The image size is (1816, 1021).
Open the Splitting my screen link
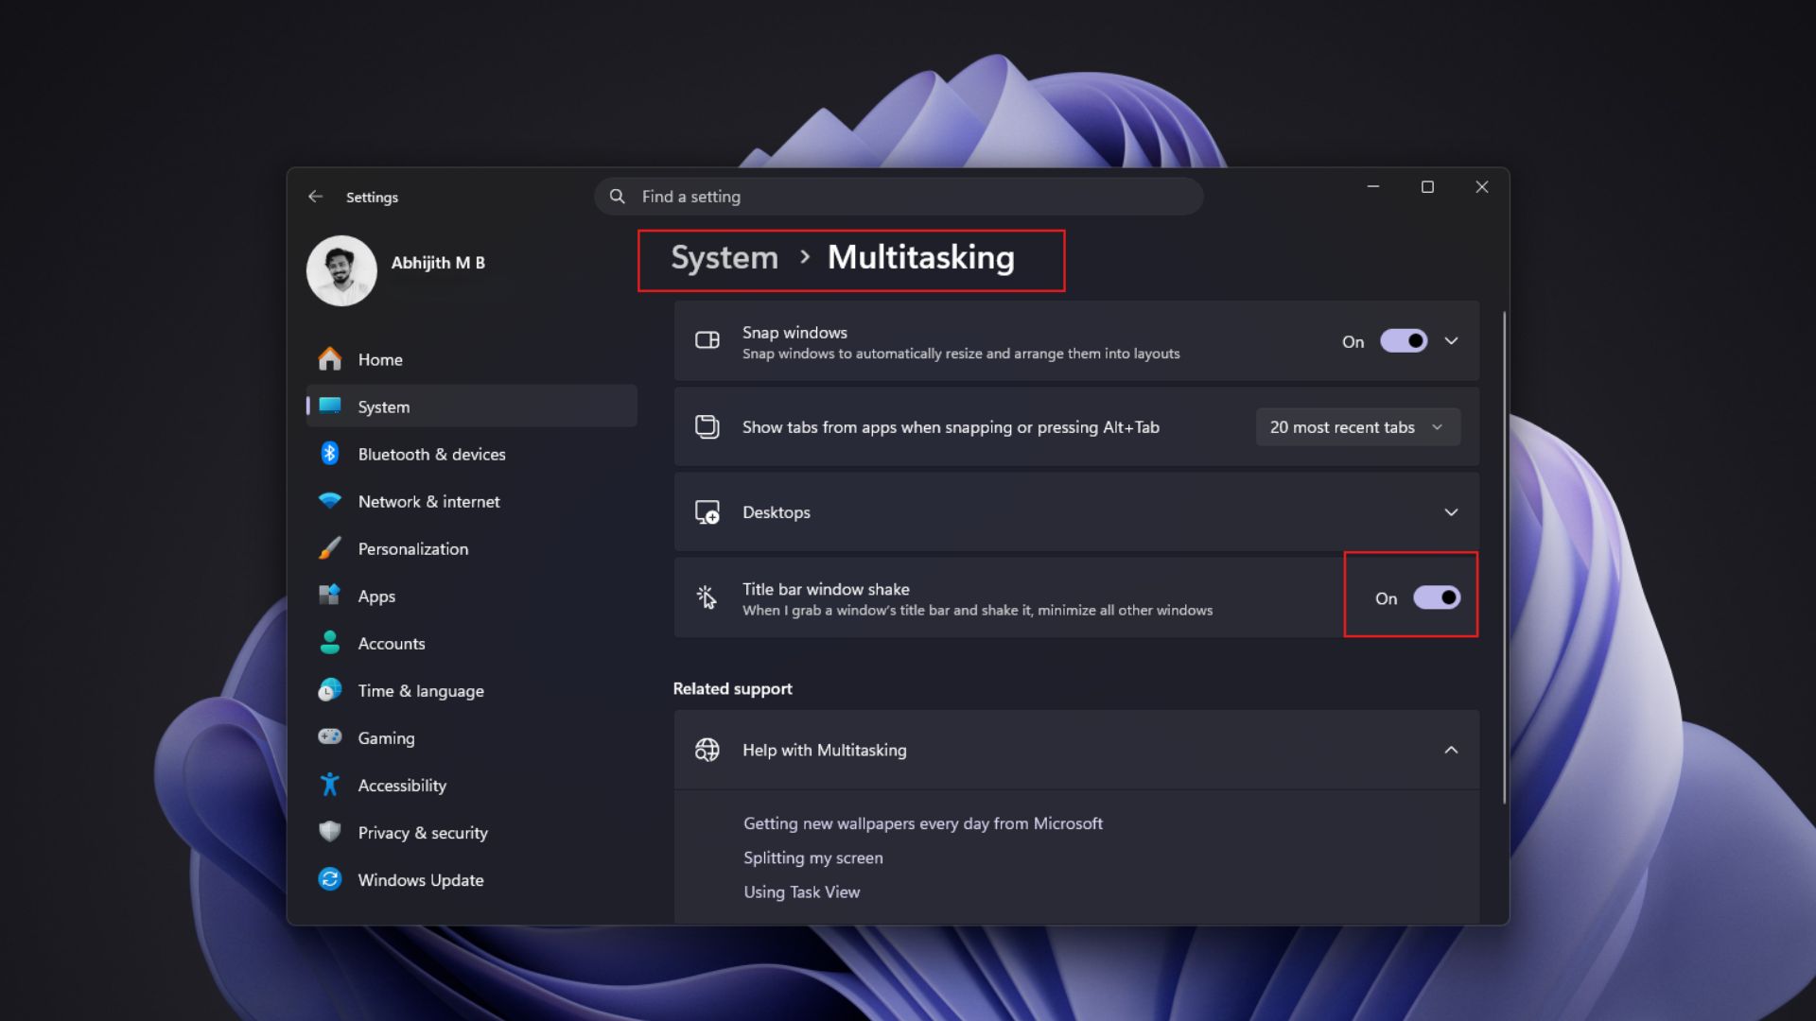point(813,857)
